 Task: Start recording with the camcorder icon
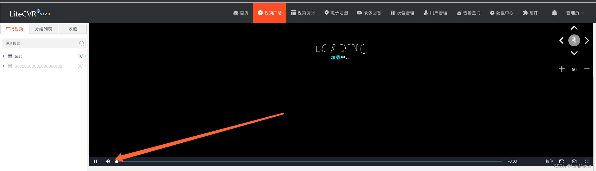click(562, 161)
